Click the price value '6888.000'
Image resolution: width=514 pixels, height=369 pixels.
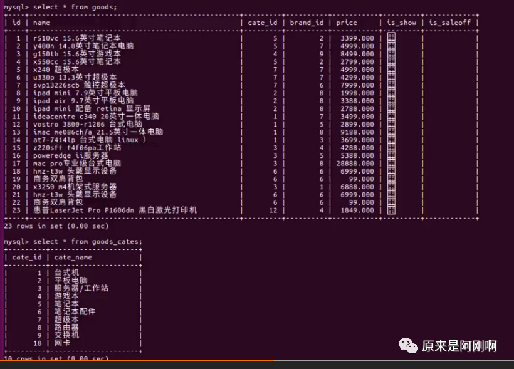[x=357, y=187]
